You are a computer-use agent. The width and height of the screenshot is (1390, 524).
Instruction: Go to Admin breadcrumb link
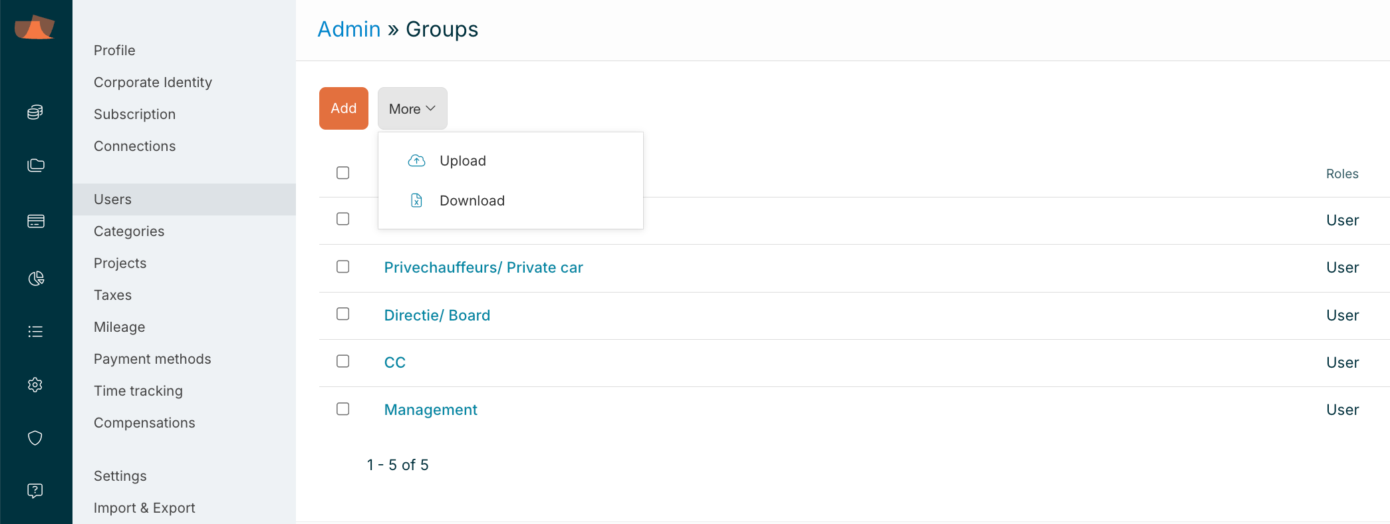pos(349,29)
